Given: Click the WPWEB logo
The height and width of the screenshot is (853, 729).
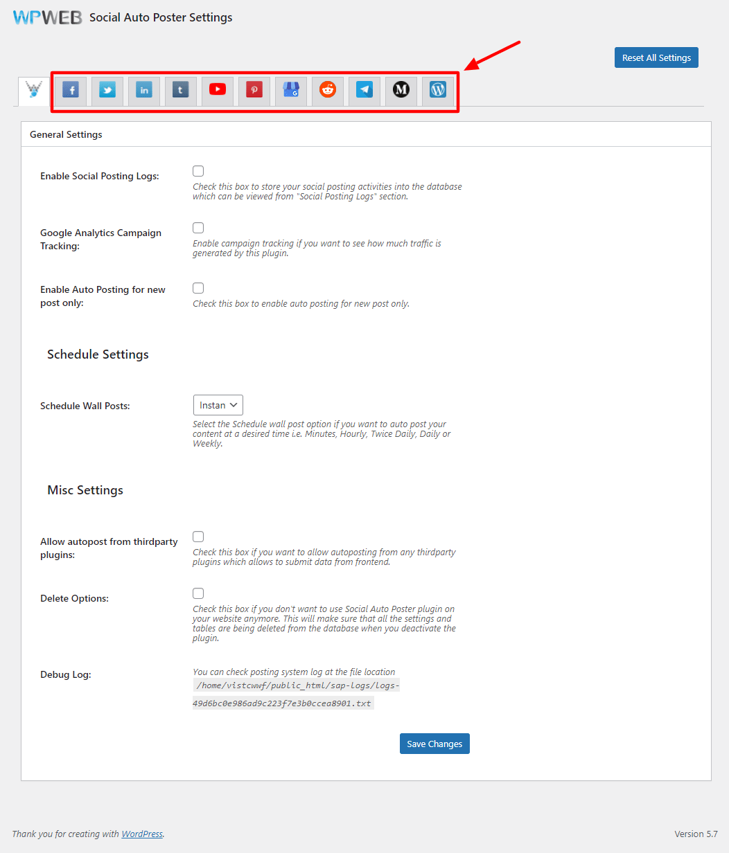Looking at the screenshot, I should 47,18.
